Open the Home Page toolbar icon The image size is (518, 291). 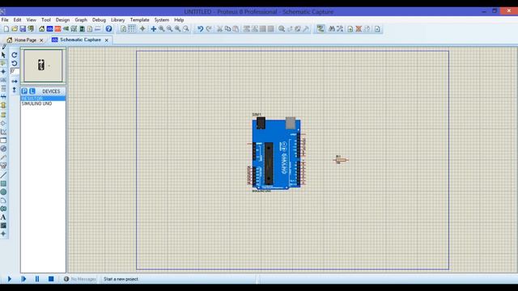pyautogui.click(x=41, y=29)
